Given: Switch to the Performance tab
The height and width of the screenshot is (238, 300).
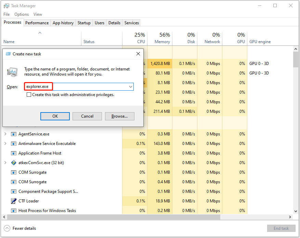Looking at the screenshot, I should (x=37, y=23).
